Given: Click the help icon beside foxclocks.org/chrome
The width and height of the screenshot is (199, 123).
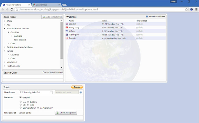Looking at the screenshot, I should (147, 17).
